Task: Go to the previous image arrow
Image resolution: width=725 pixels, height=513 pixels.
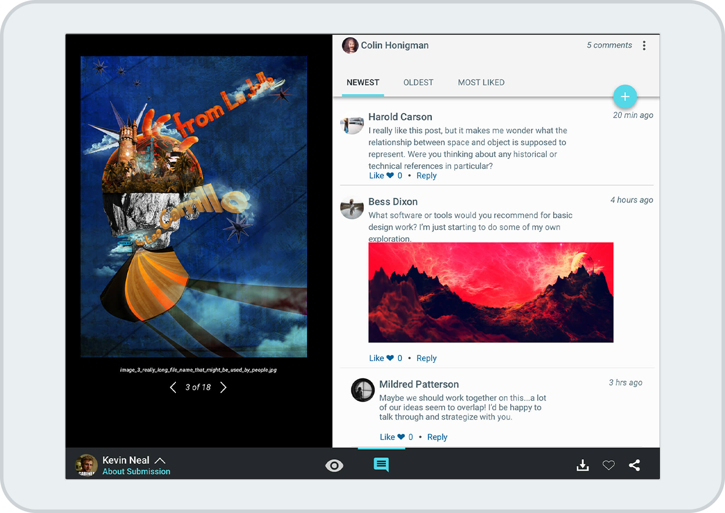Action: coord(172,388)
